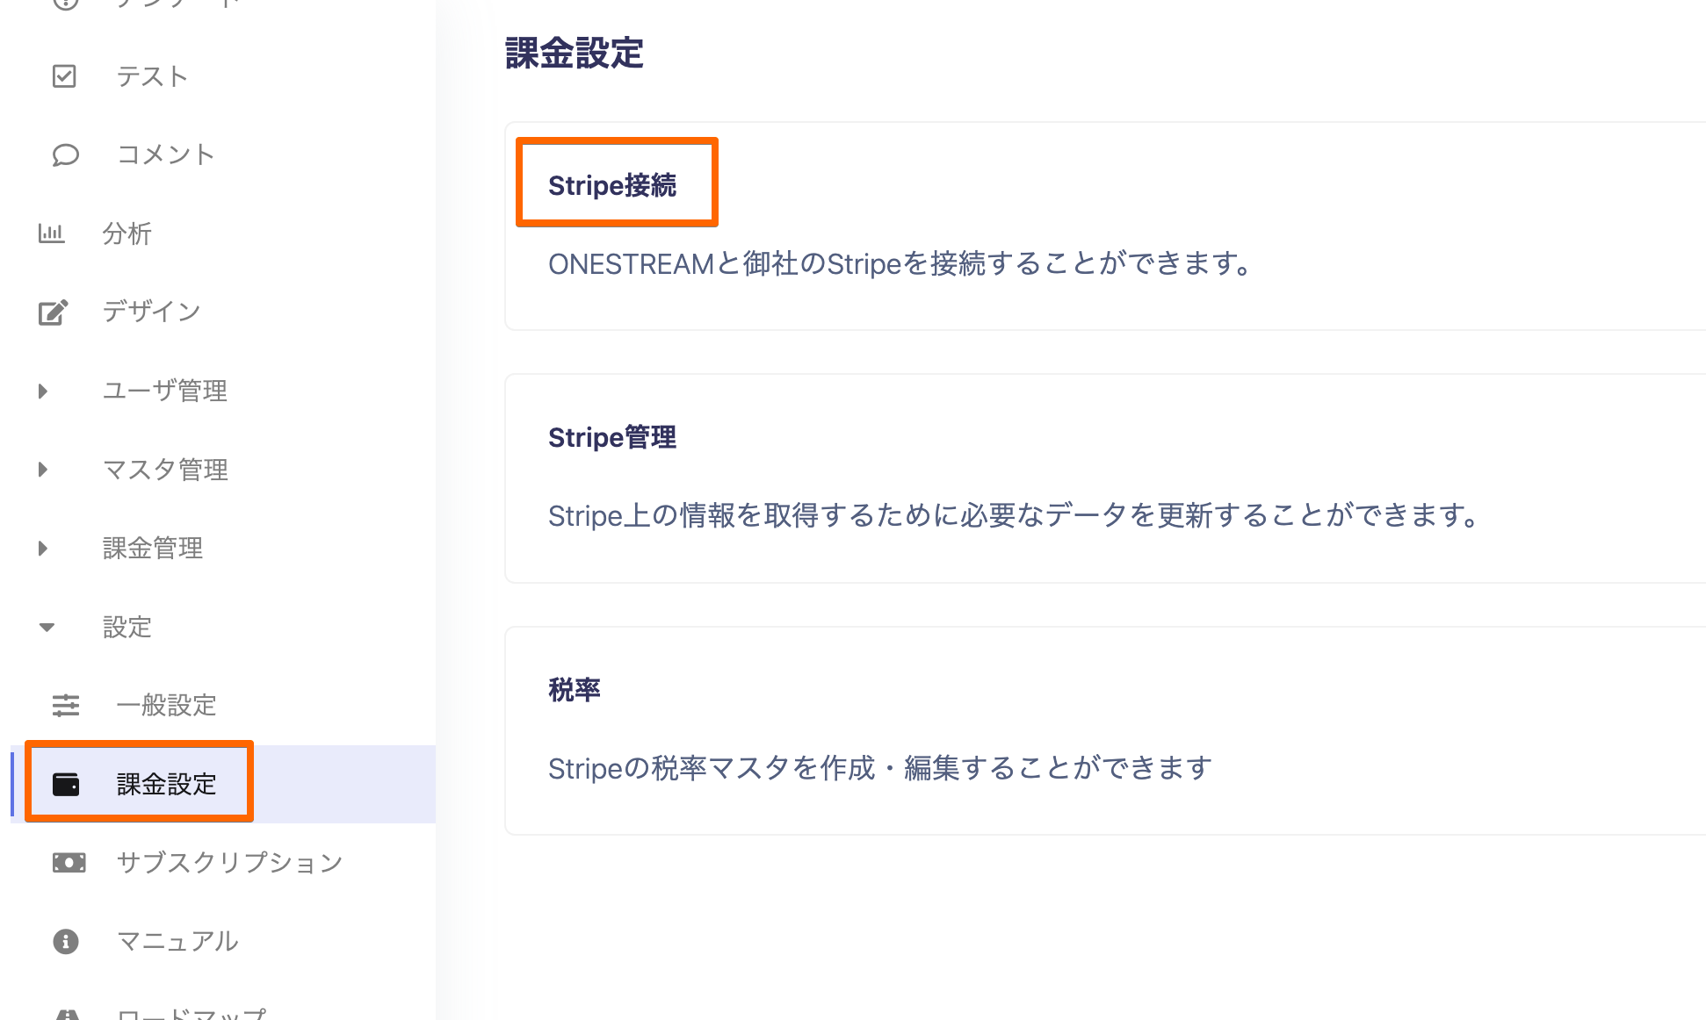Open the Stripe接続 heading link
1706x1020 pixels.
(x=612, y=185)
